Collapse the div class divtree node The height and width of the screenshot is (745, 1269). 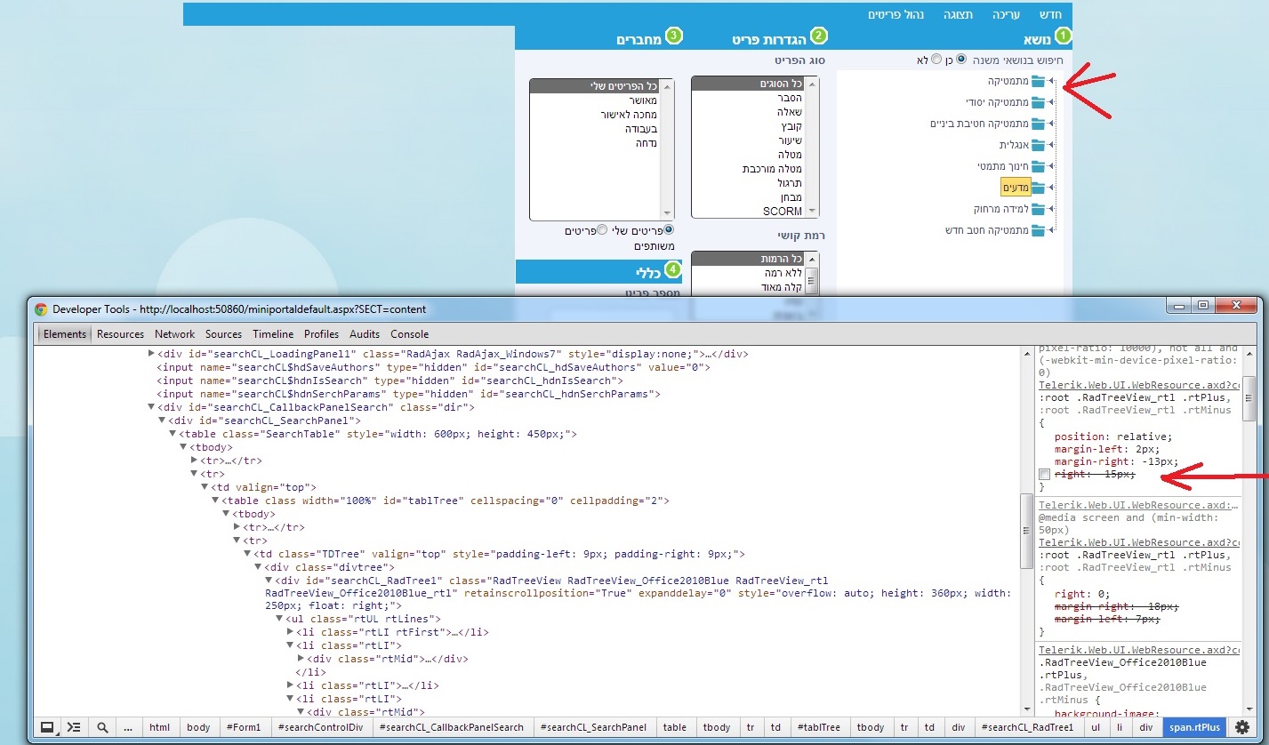tap(258, 567)
